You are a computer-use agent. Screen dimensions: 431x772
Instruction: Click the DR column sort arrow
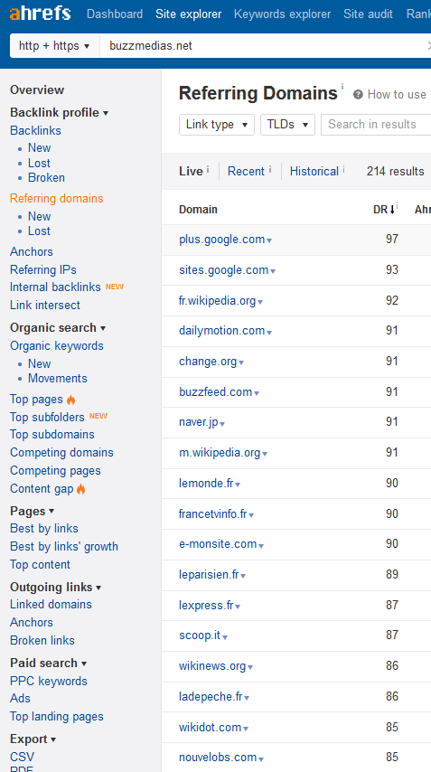coord(392,210)
